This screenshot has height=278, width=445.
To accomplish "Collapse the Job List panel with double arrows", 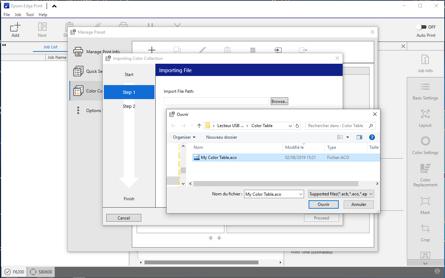I will click(x=4, y=46).
